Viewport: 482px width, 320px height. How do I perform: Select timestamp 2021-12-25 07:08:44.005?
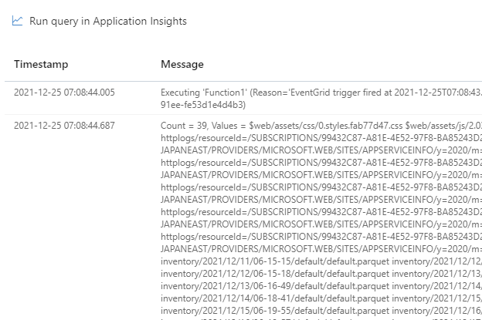point(64,93)
